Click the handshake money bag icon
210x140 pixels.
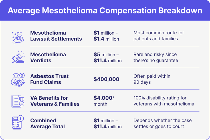[x=18, y=79]
